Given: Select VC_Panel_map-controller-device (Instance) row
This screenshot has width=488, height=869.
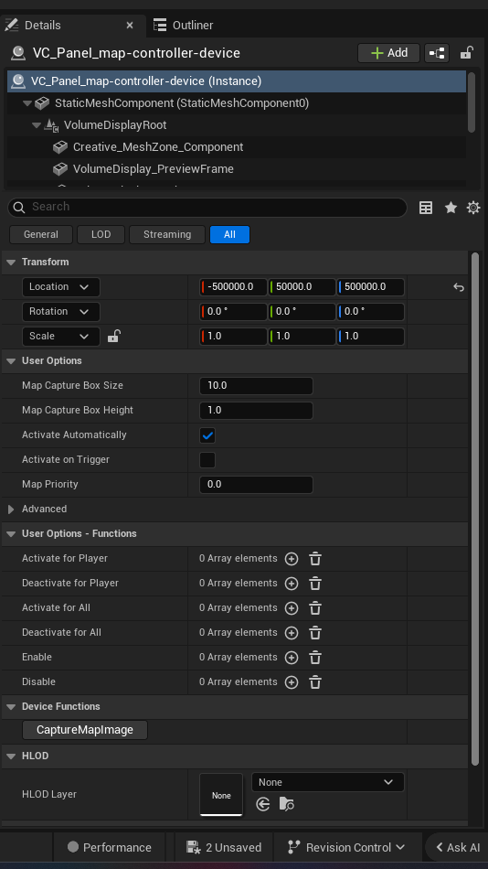Looking at the screenshot, I should (237, 81).
